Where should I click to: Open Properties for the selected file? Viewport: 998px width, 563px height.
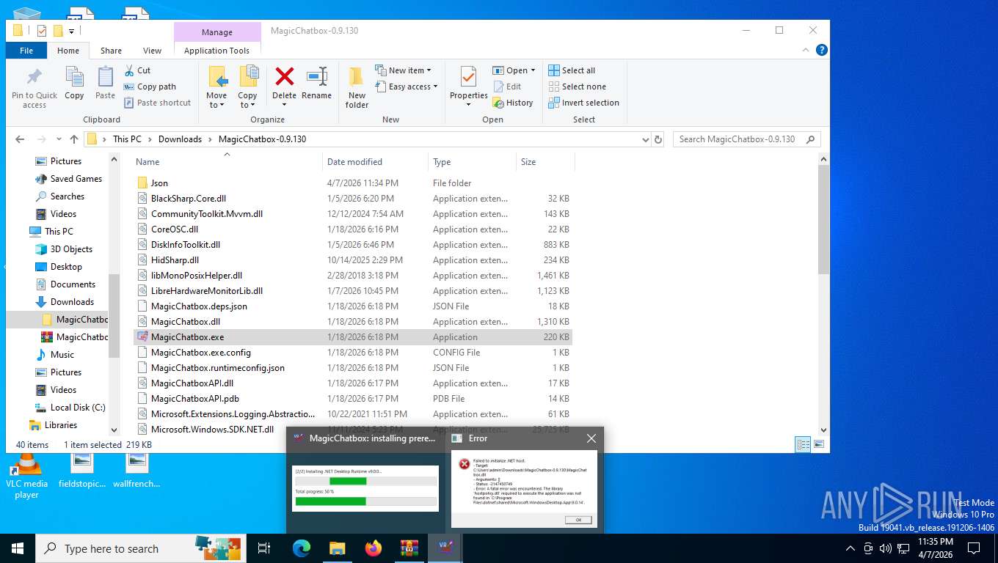(469, 87)
